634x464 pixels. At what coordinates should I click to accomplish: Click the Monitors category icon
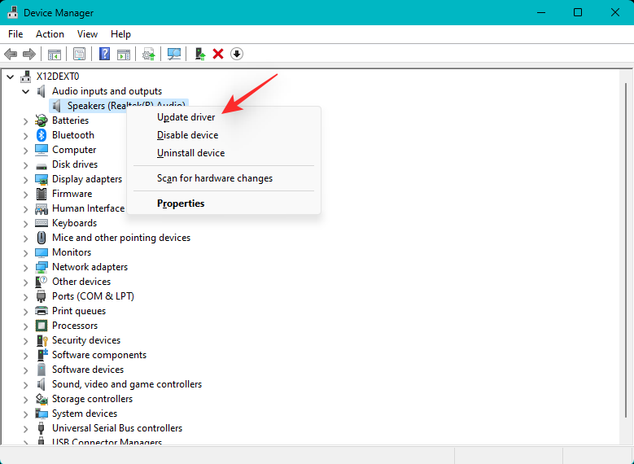click(x=42, y=253)
